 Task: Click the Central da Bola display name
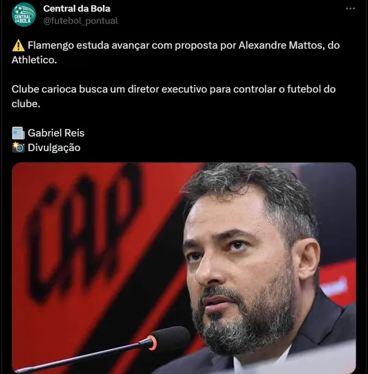point(77,9)
